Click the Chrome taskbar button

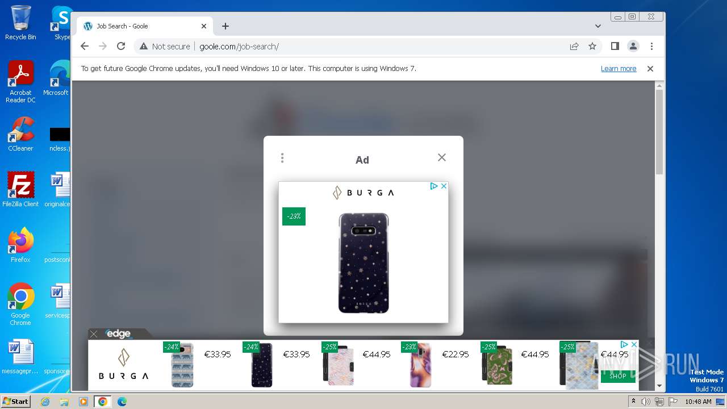[x=103, y=402]
